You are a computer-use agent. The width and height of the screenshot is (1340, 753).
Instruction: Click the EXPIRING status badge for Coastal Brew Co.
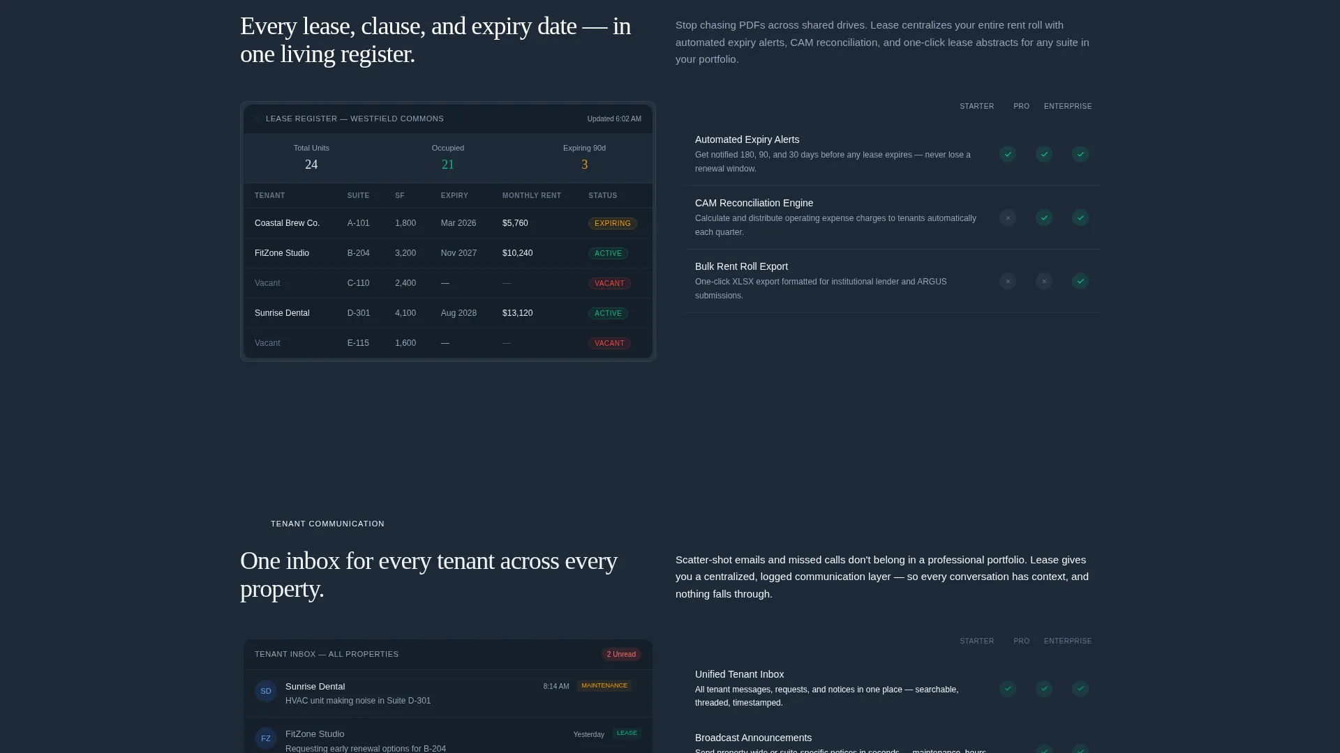click(612, 223)
